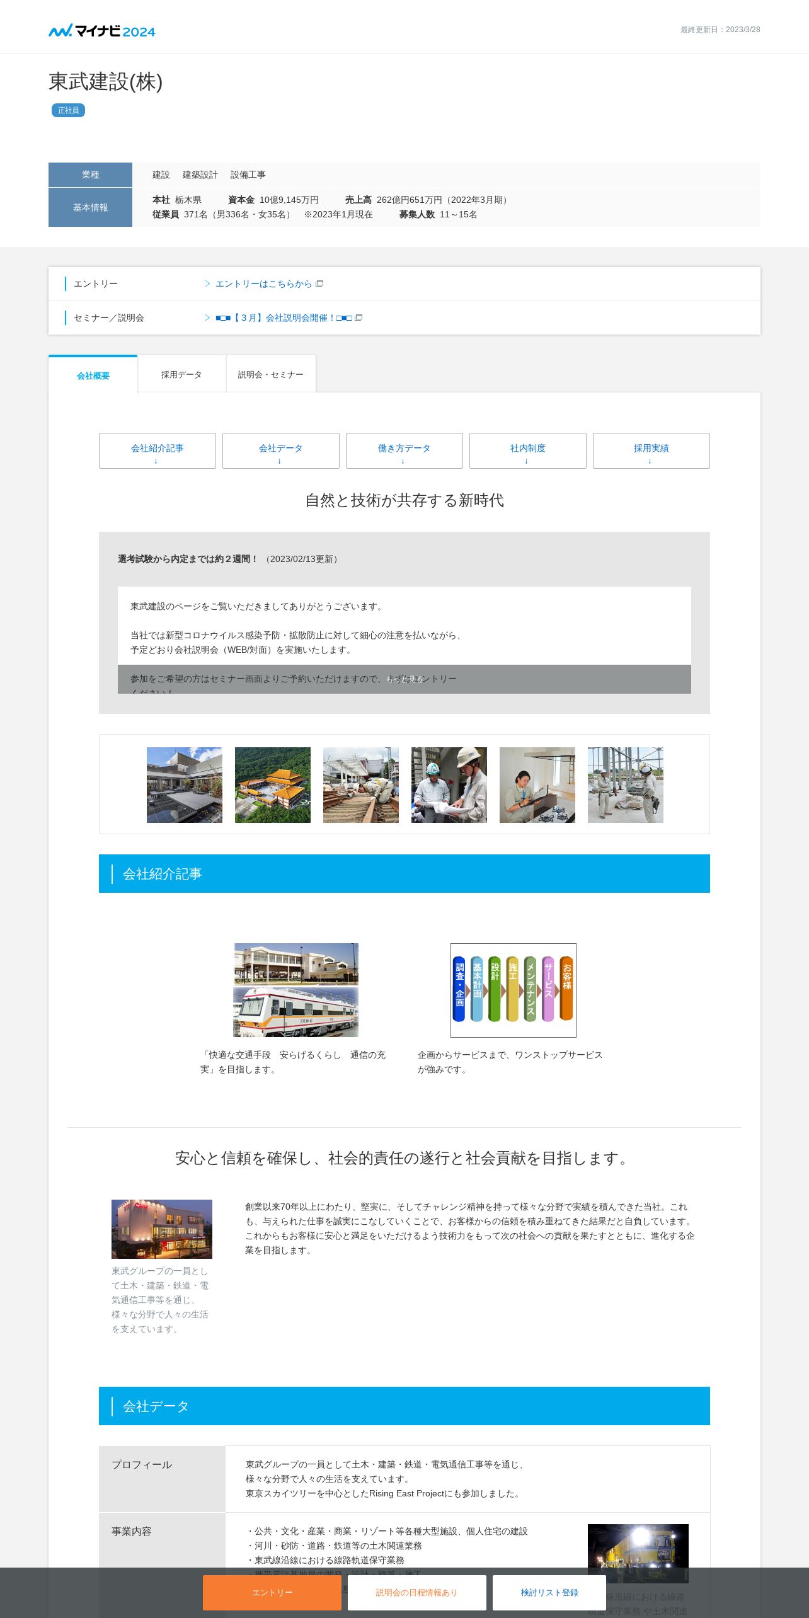Open 【3月】会社説明会開催 seminar link

[x=284, y=318]
